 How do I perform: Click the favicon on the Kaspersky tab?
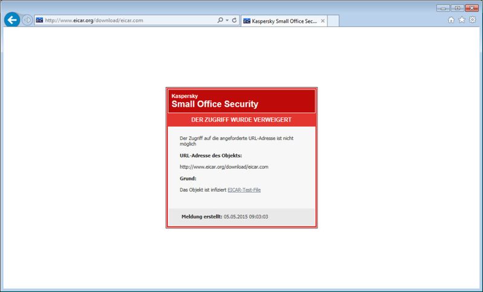pos(247,21)
